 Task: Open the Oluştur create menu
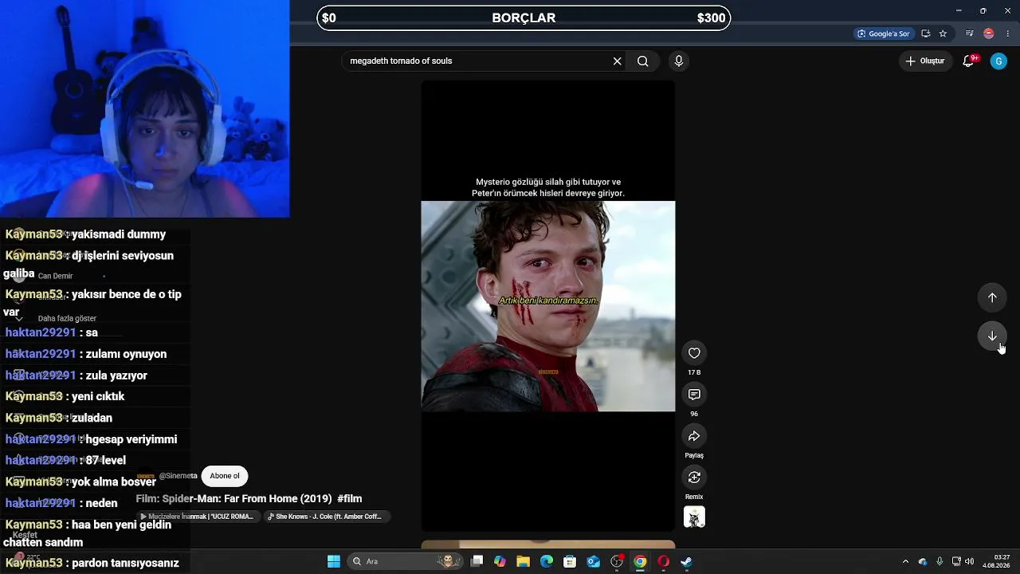point(924,61)
